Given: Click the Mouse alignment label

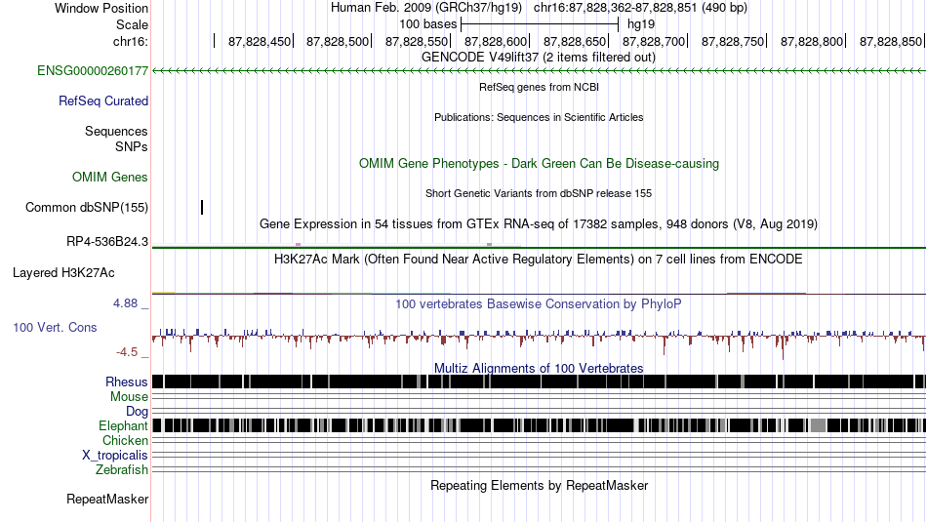Looking at the screenshot, I should [129, 397].
